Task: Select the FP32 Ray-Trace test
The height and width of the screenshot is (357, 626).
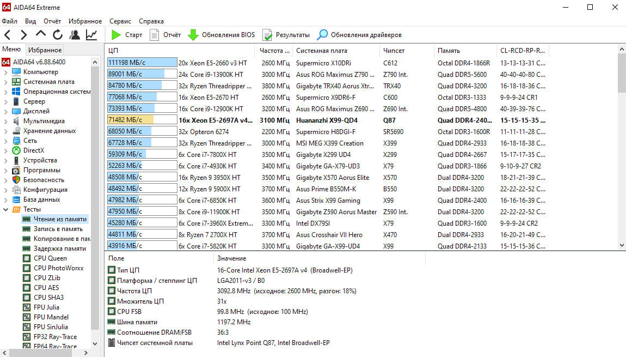Action: click(50, 337)
